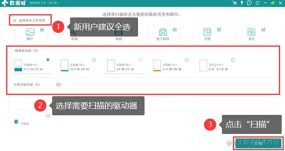Open the hamburger menu icon
The width and height of the screenshot is (285, 151).
pyautogui.click(x=258, y=3)
